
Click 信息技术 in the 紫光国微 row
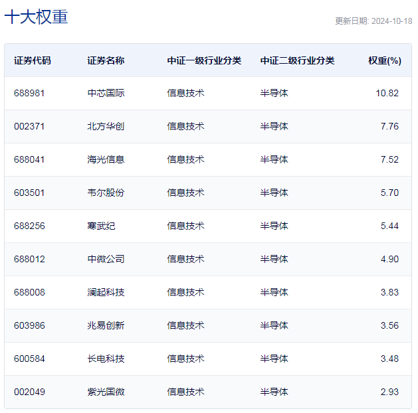pyautogui.click(x=185, y=392)
